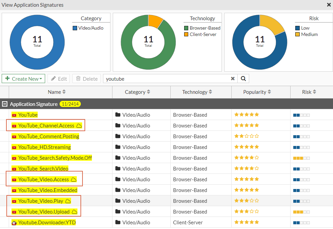Image resolution: width=333 pixels, height=229 pixels.
Task: Click folder icon in YouTube row
Action: (118, 115)
